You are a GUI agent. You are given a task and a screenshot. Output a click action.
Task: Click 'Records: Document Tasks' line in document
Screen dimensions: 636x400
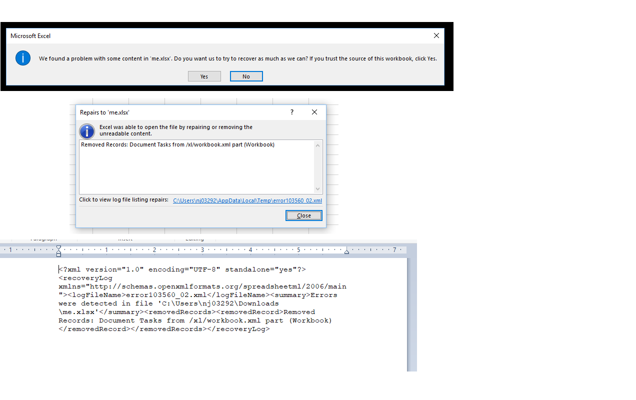(195, 320)
